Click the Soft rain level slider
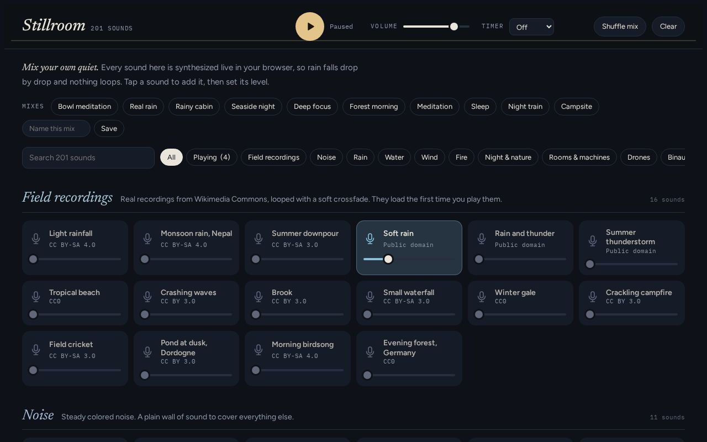 point(409,259)
